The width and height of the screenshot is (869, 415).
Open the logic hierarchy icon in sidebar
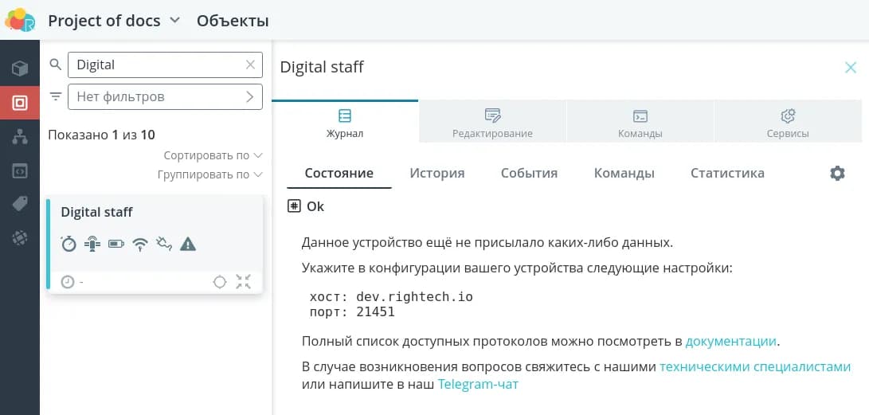point(20,136)
